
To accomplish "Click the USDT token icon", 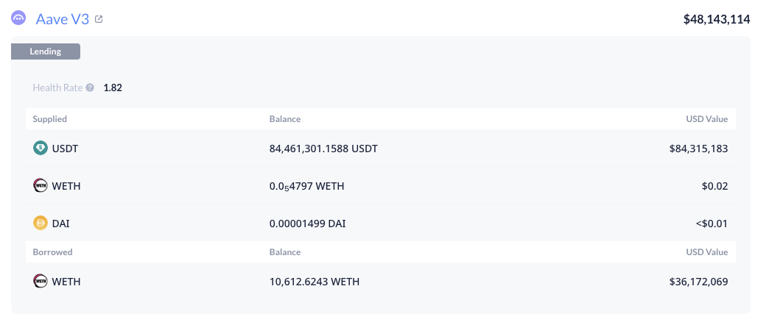I will pyautogui.click(x=41, y=148).
